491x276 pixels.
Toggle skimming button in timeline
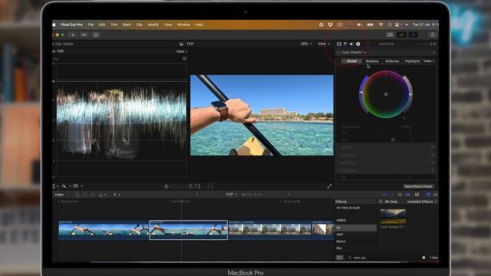[385, 194]
